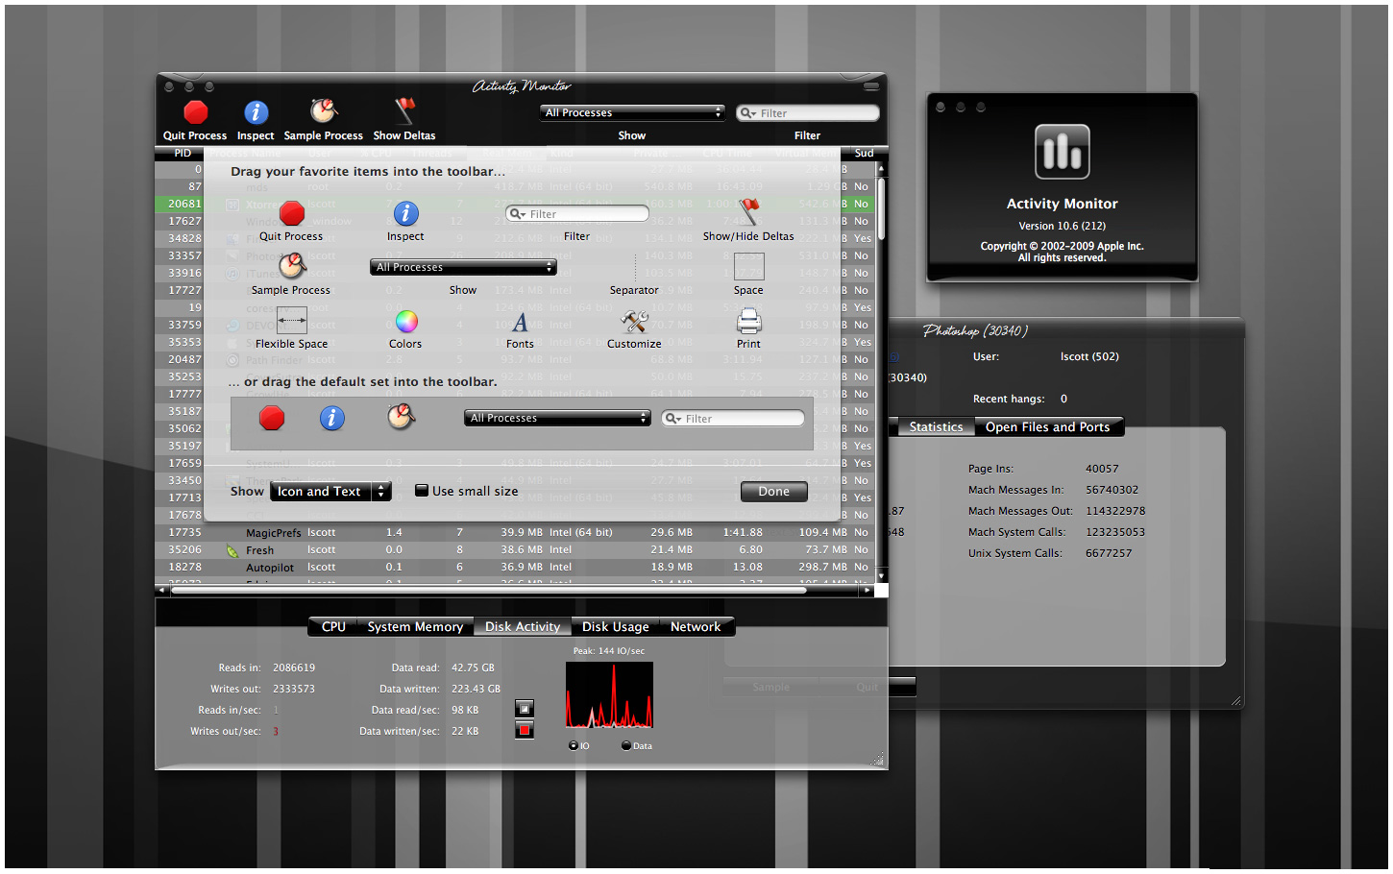Click the Page Ins value 40057
1393x874 pixels.
[x=1102, y=469]
